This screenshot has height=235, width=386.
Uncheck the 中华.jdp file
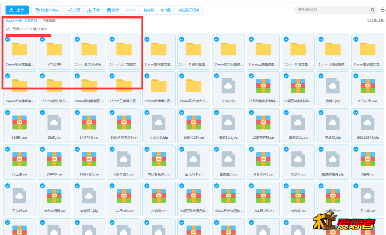[x=216, y=76]
